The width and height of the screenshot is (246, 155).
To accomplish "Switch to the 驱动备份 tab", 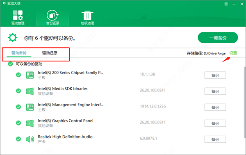I will tap(19, 53).
